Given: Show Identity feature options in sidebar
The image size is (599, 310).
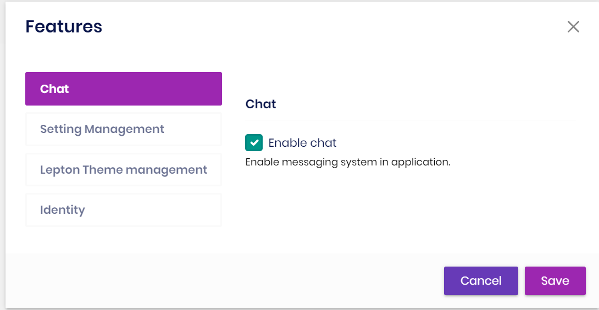Looking at the screenshot, I should (123, 210).
